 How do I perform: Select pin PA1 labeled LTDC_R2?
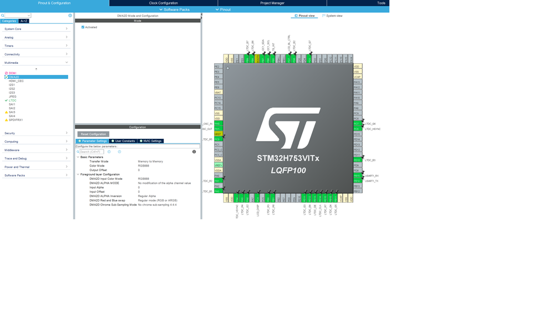coord(218,181)
